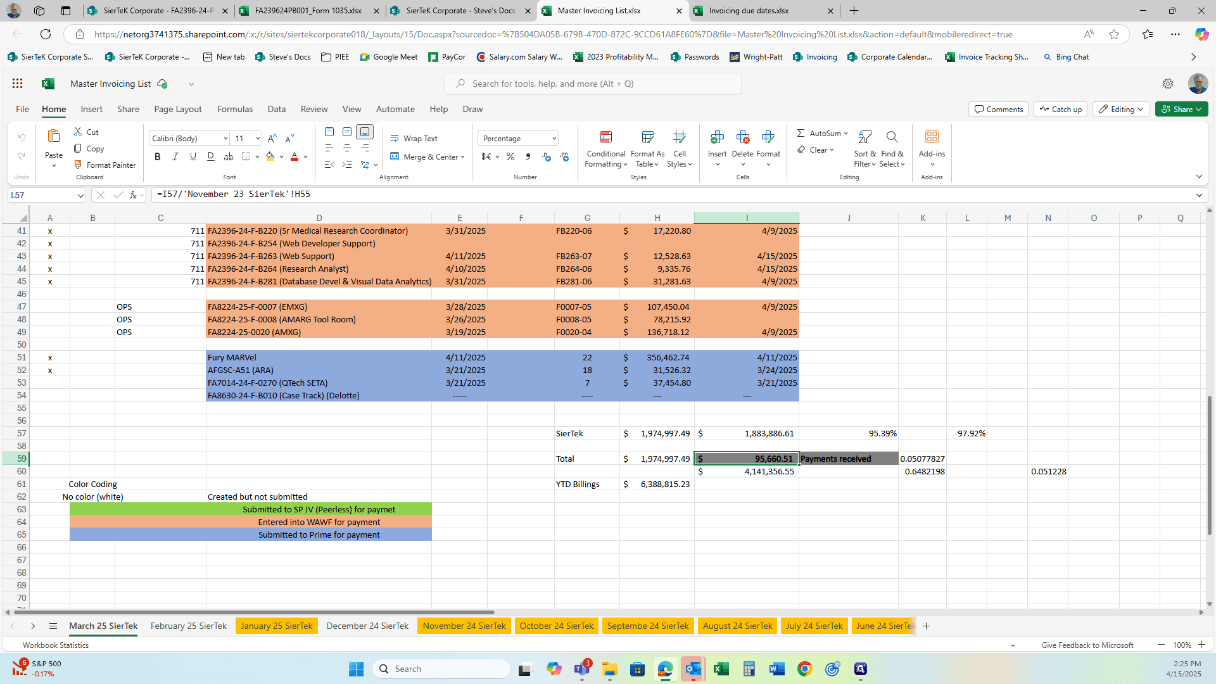Apply double underline formatting icon

(211, 156)
